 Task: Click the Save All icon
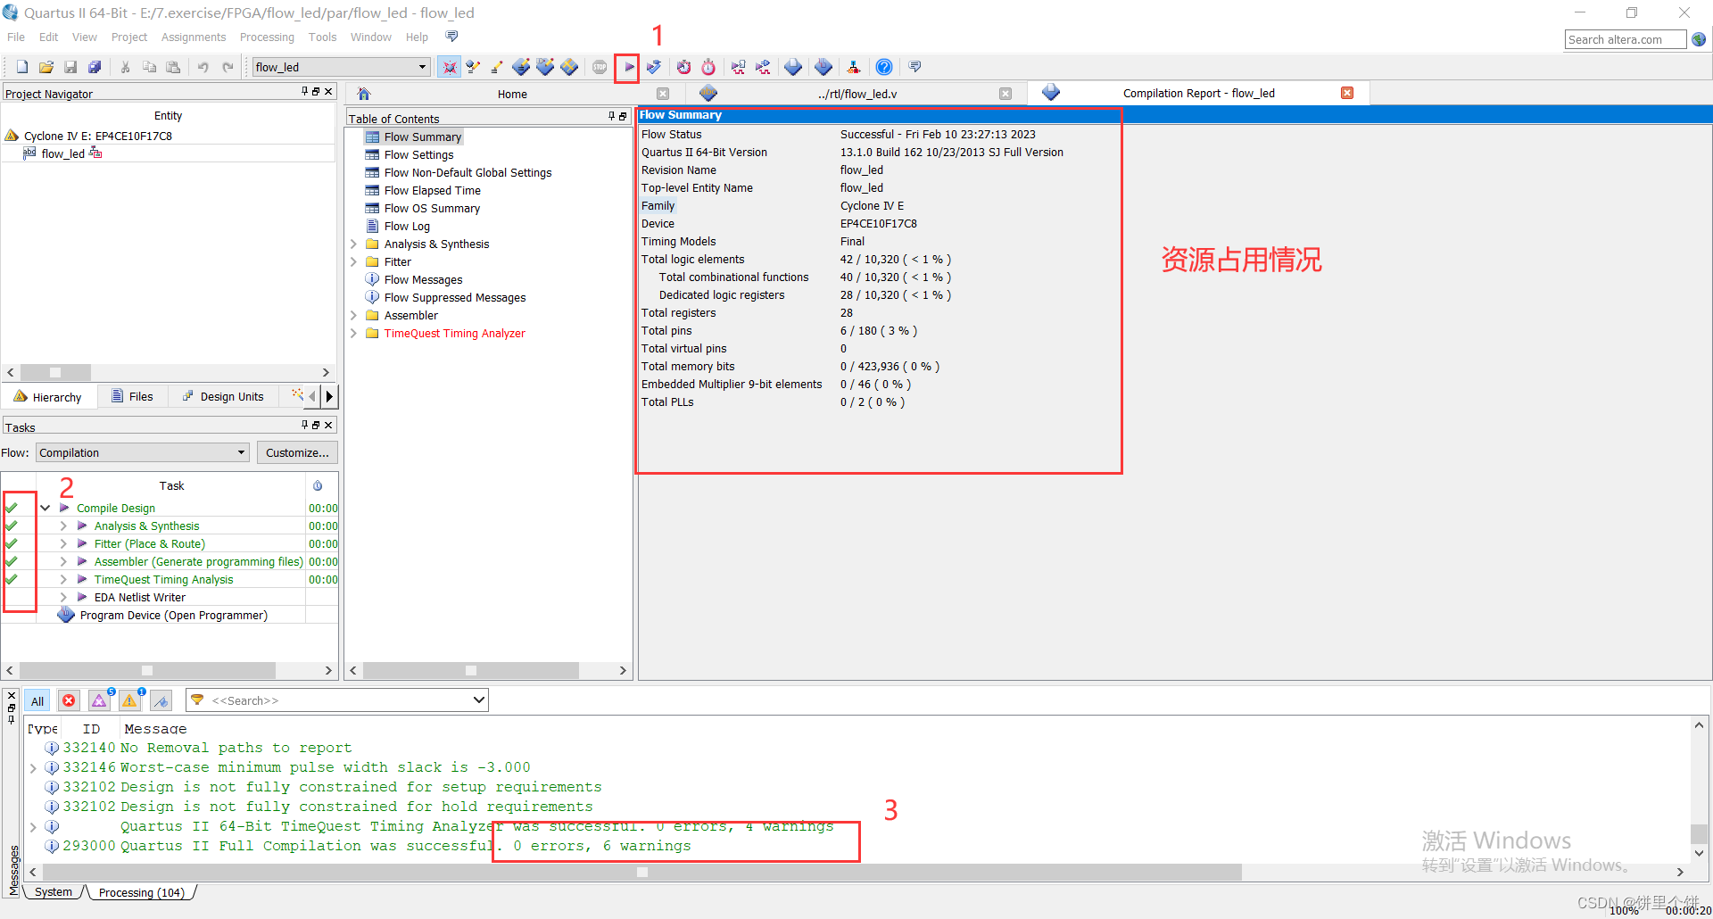(x=95, y=67)
